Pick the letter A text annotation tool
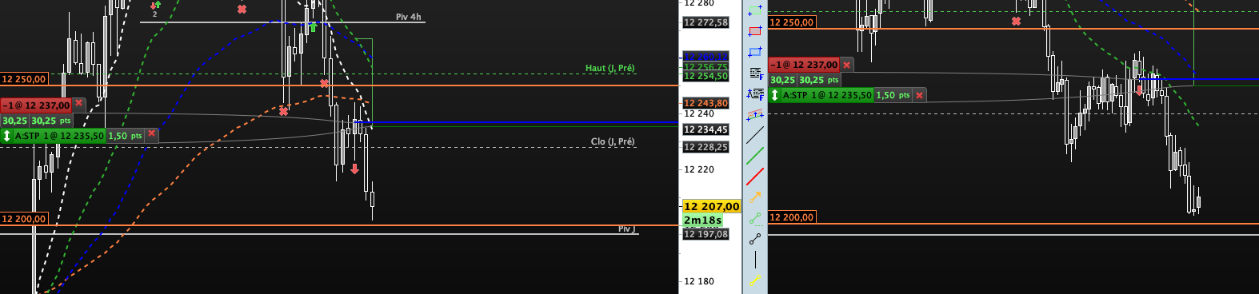Viewport: 1259px width, 294px height. pyautogui.click(x=754, y=93)
